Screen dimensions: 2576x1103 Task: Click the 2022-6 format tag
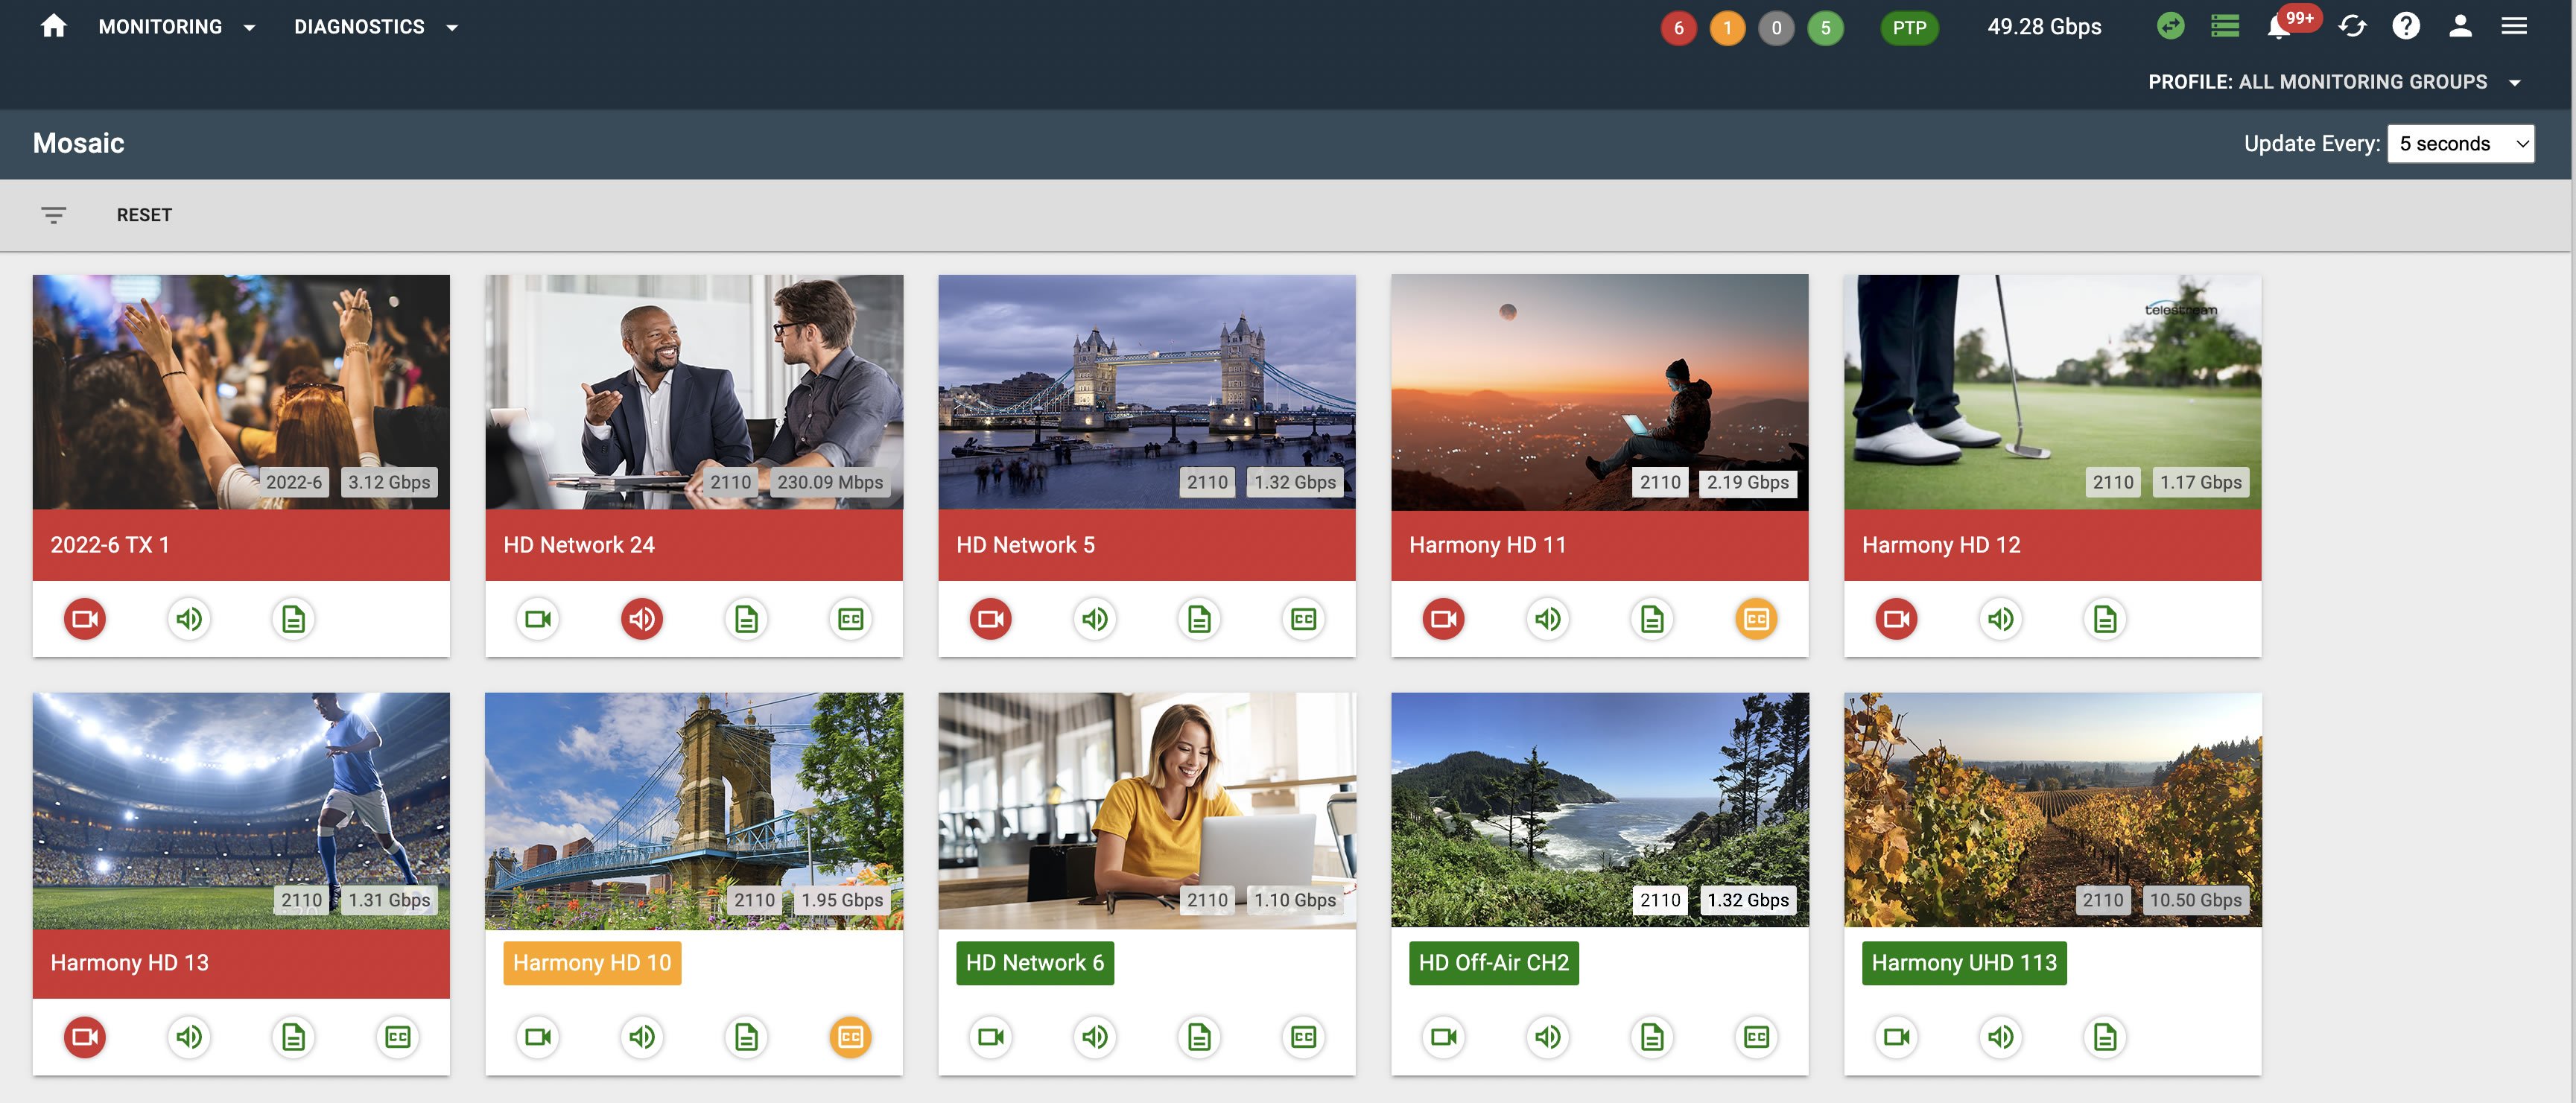point(294,482)
